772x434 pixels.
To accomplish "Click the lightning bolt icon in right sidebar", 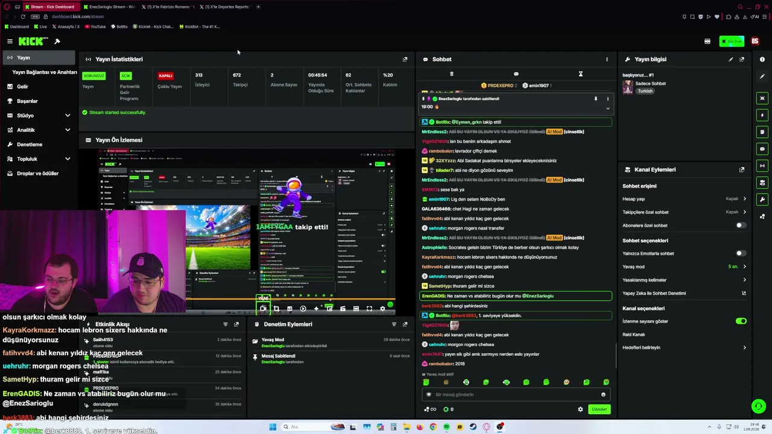I will tap(762, 115).
